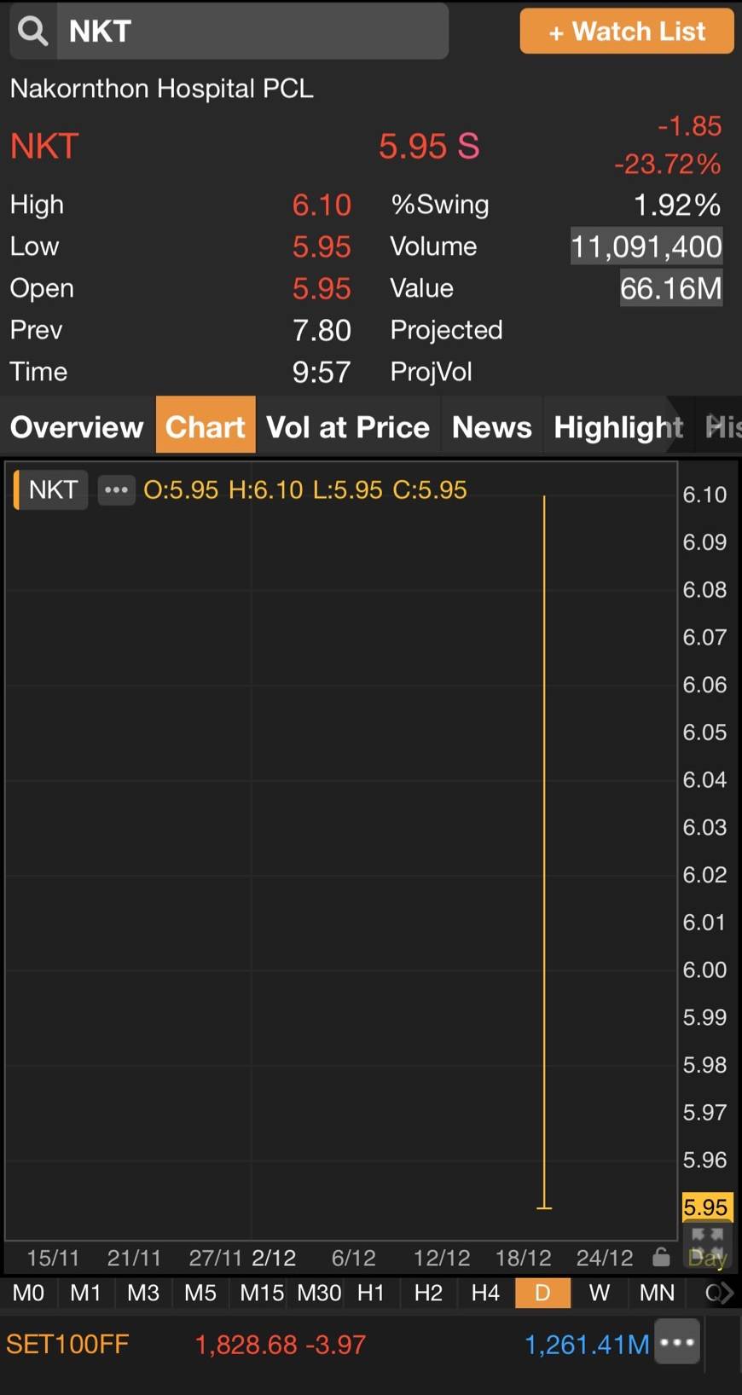
Task: Choose the H1 timeframe
Action: (x=371, y=1293)
